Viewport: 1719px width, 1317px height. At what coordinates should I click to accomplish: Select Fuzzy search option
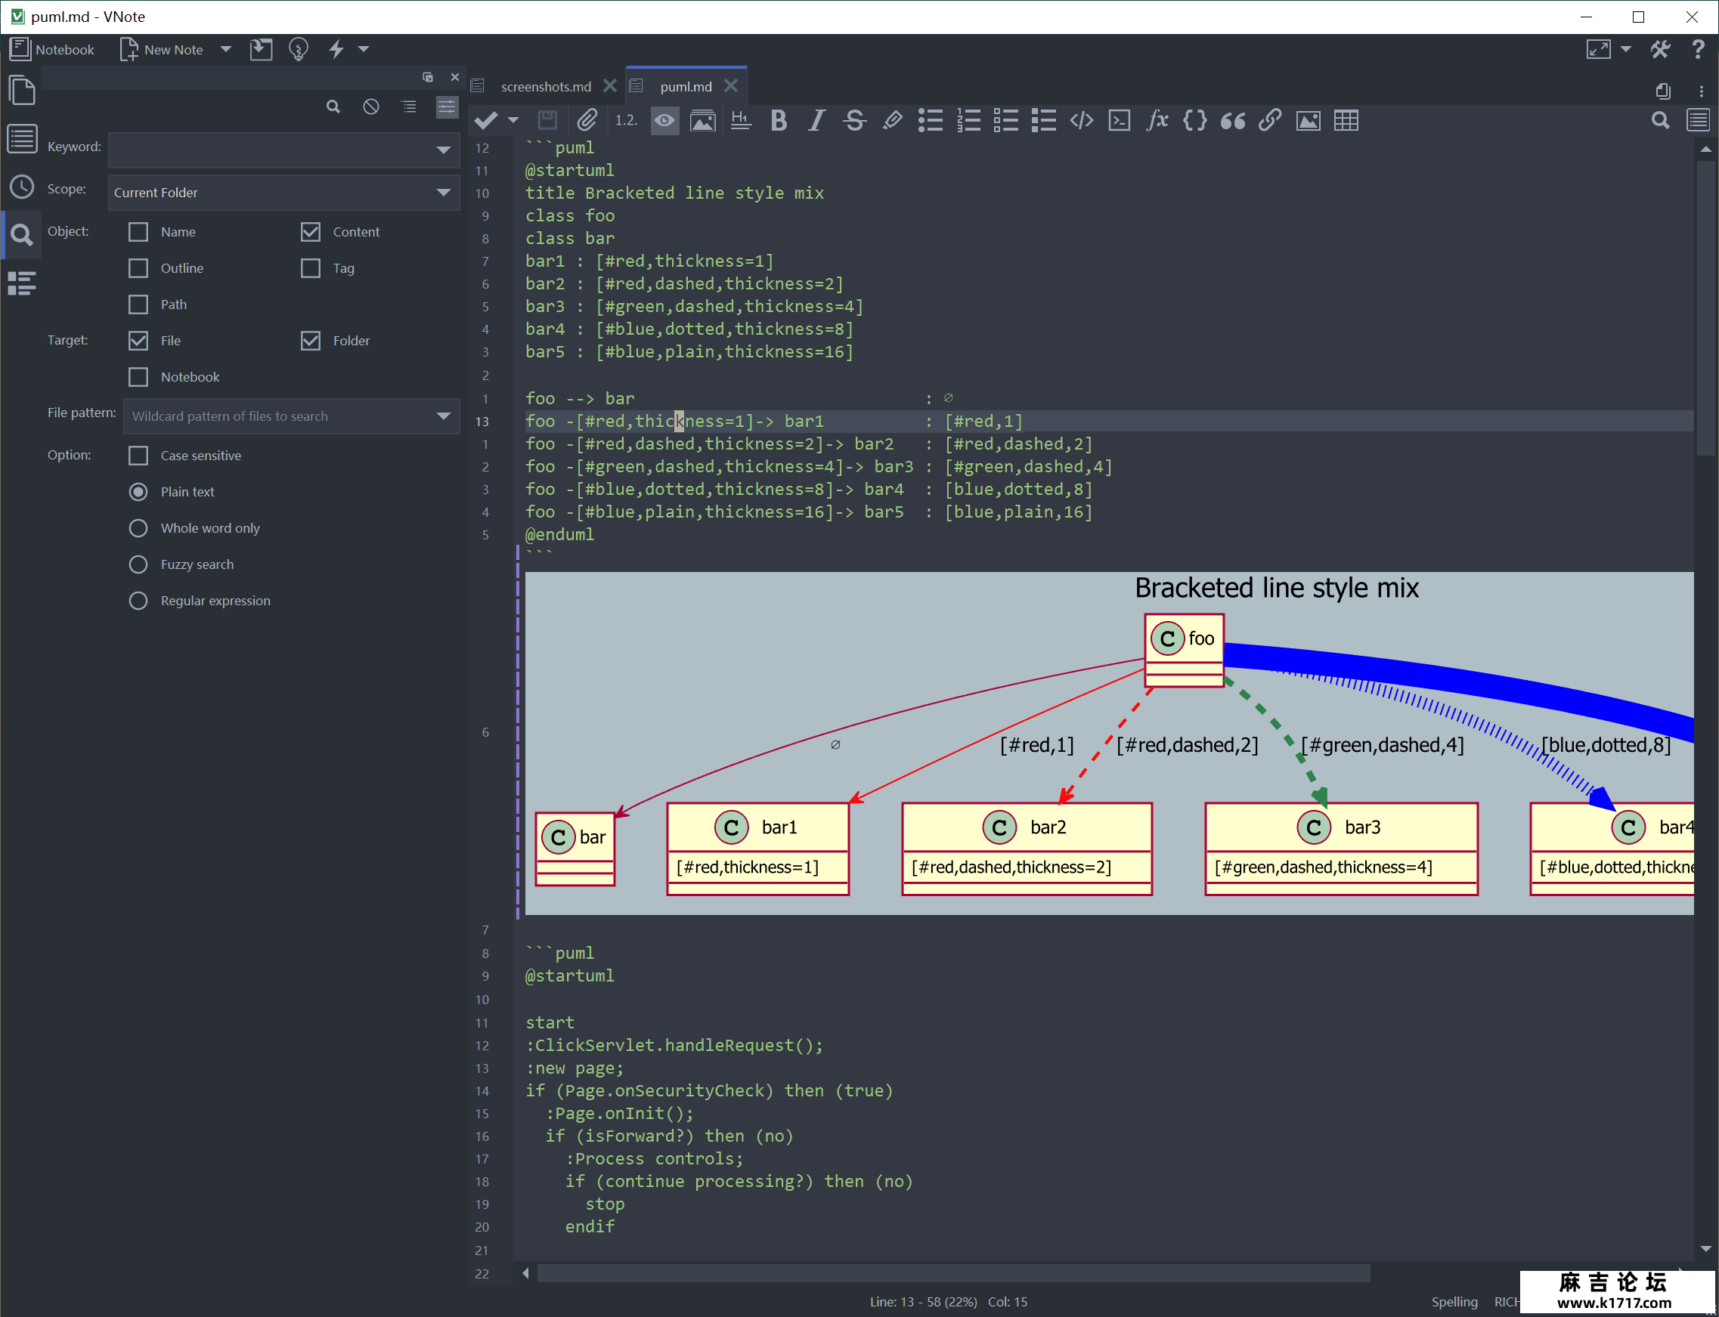tap(138, 564)
